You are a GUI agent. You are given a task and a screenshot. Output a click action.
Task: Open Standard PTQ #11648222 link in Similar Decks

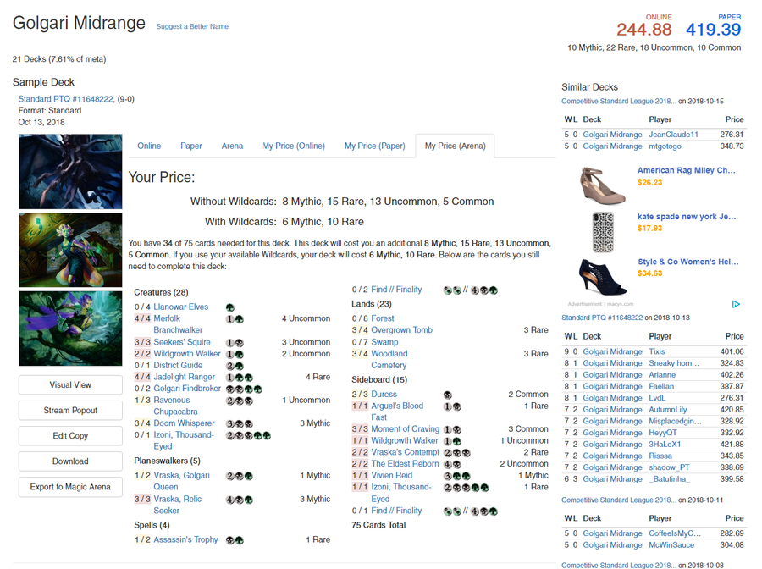pyautogui.click(x=602, y=318)
